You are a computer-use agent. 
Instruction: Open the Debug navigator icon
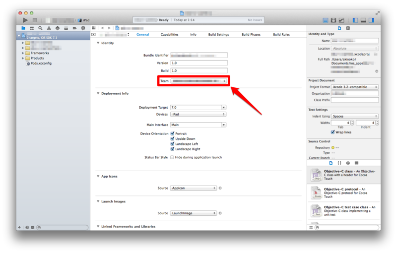[66, 28]
